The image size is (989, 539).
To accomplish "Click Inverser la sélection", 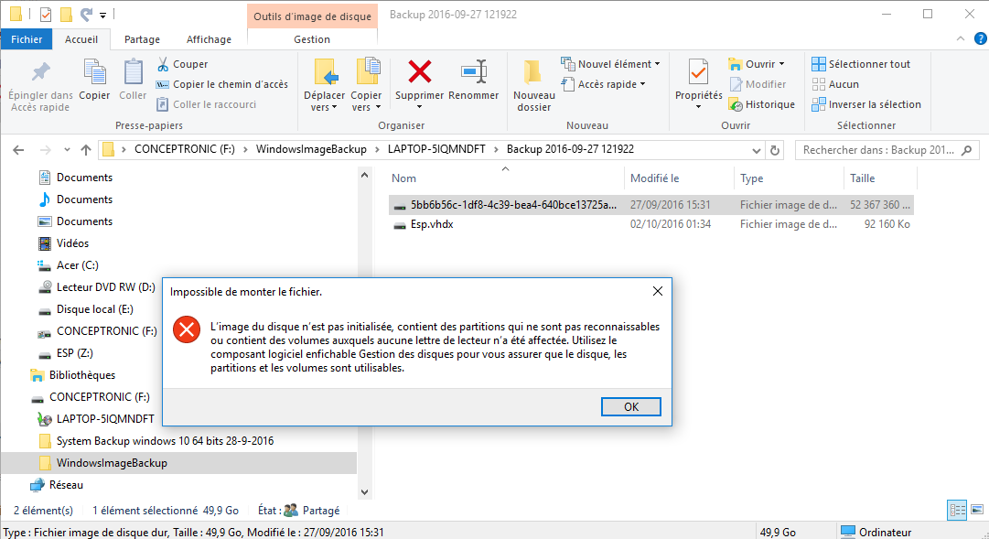I will (x=866, y=104).
